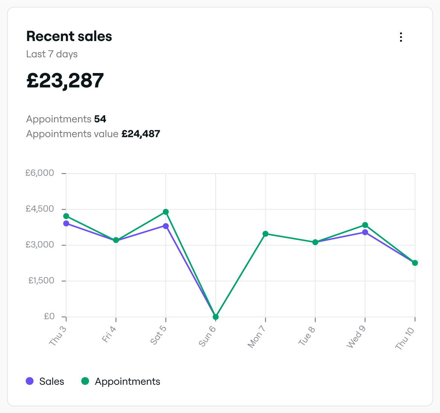Open the three-dot options menu

coord(401,37)
